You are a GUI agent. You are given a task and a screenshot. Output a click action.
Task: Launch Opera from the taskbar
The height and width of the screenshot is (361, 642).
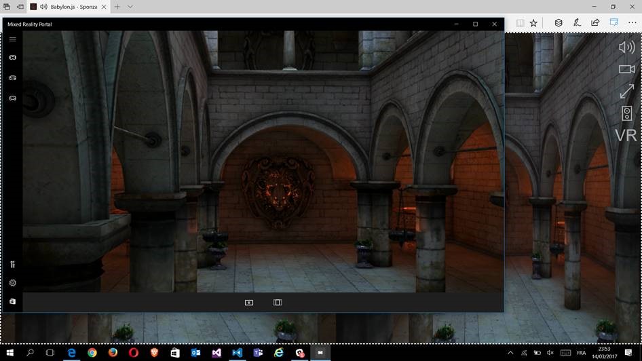pyautogui.click(x=134, y=353)
